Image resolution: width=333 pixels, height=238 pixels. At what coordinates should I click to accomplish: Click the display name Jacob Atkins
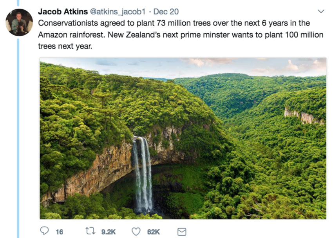[x=63, y=12]
